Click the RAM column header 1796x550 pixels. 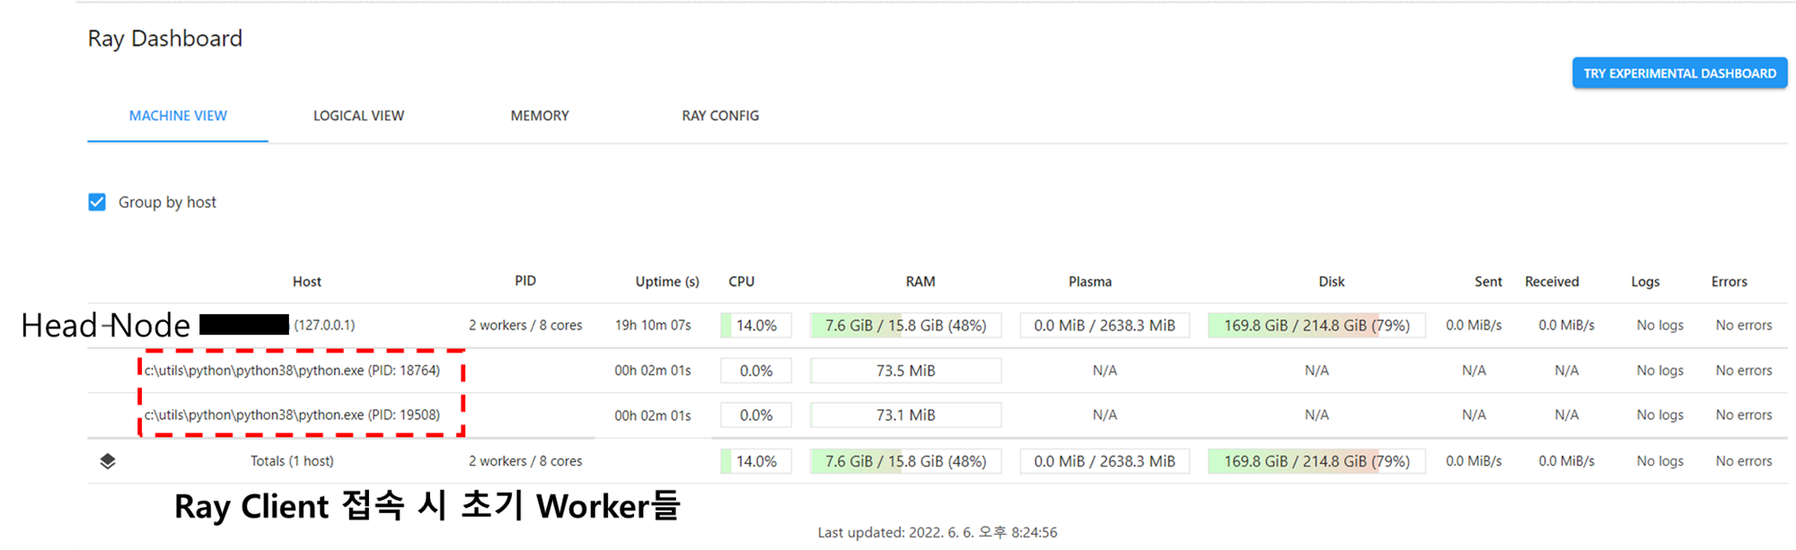(x=920, y=282)
